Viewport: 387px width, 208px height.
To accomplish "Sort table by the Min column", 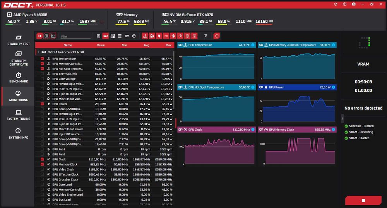I will (124, 45).
